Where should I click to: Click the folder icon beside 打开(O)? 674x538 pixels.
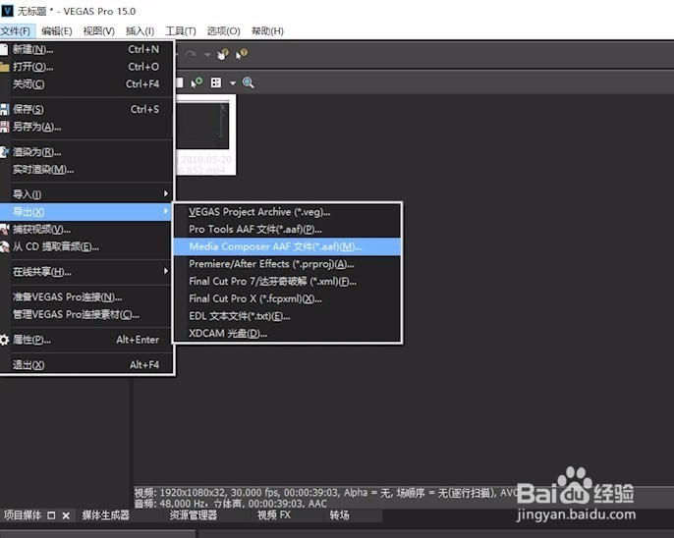(x=4, y=67)
